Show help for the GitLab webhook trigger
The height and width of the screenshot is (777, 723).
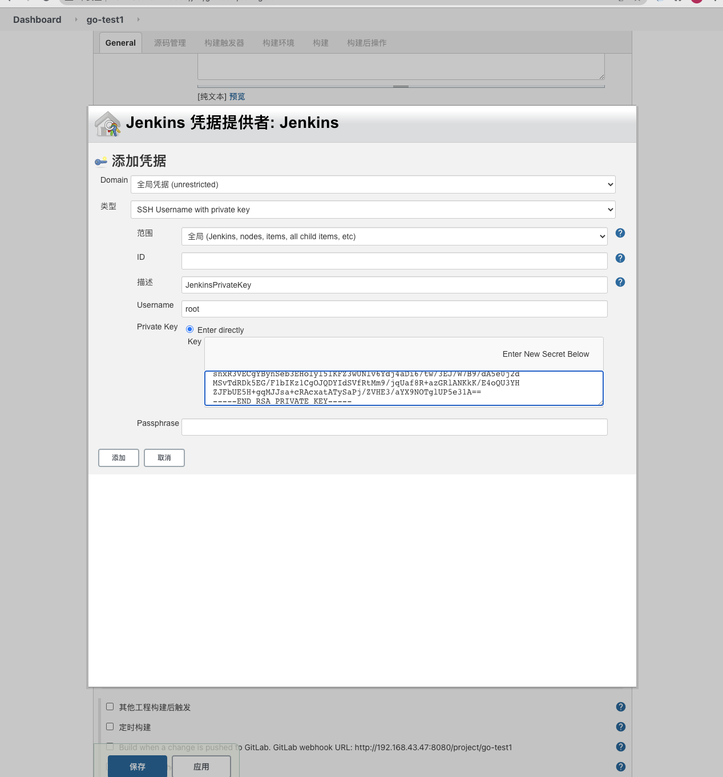coord(621,747)
